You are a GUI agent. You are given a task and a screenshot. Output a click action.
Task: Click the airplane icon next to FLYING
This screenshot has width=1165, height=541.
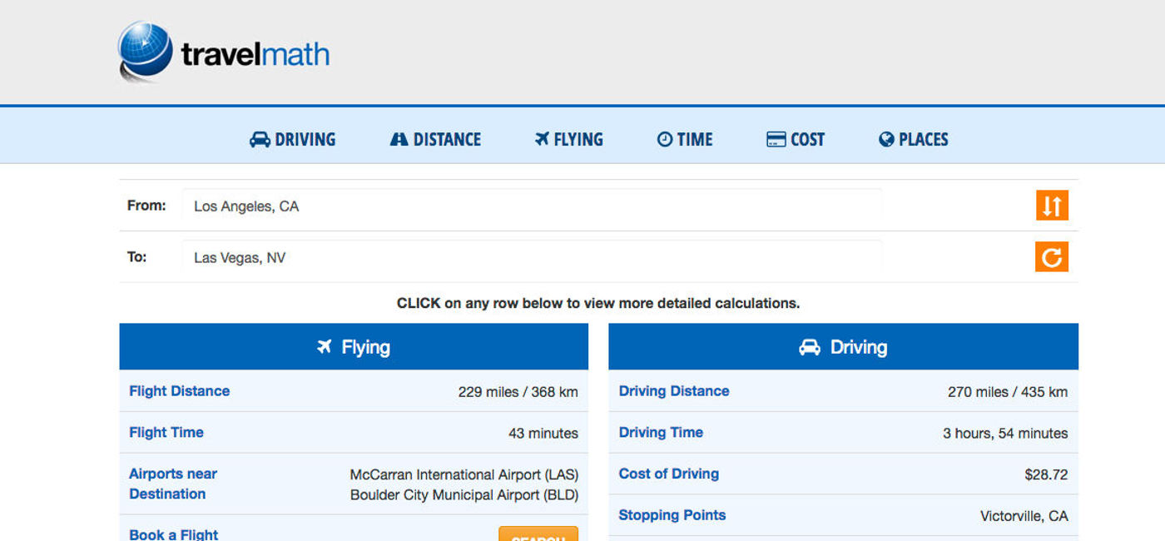[x=543, y=139]
